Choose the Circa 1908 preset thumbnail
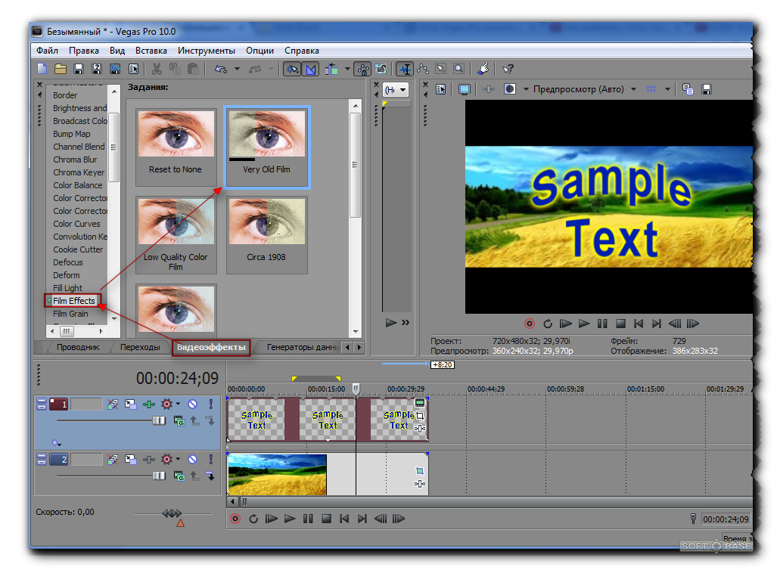The height and width of the screenshot is (570, 777). pyautogui.click(x=266, y=235)
